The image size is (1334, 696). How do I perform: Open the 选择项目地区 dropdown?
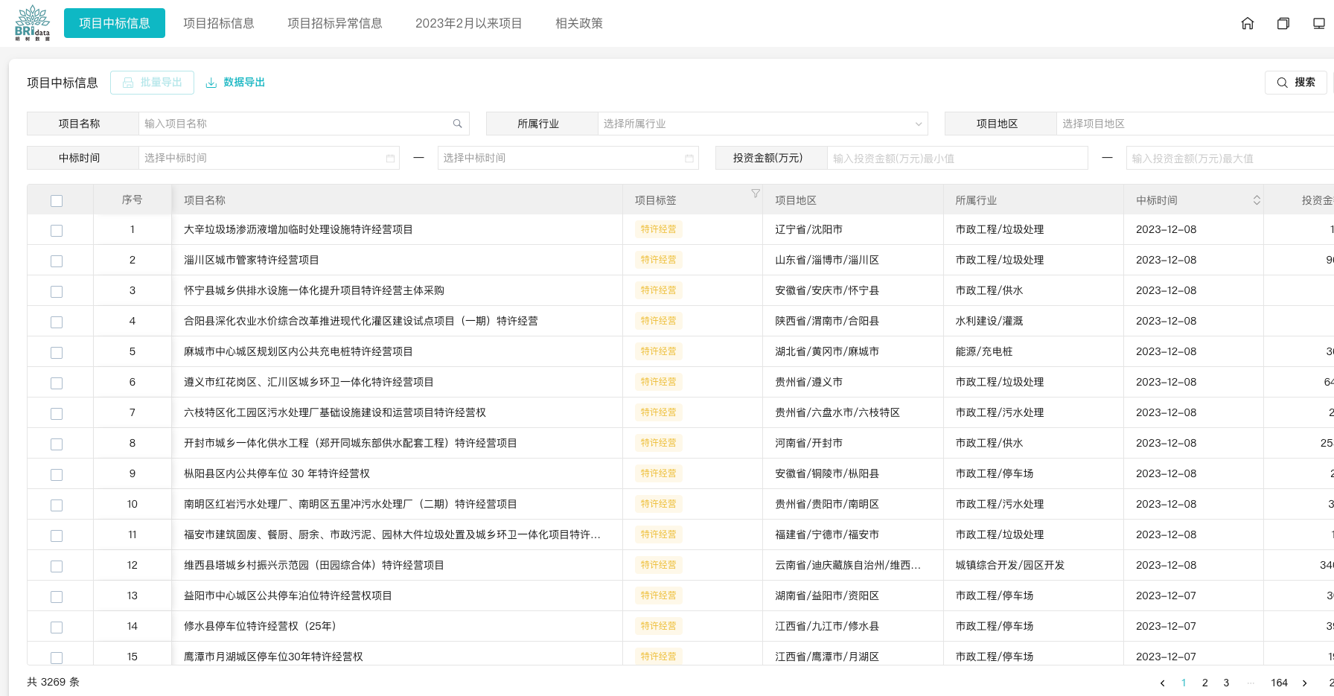click(1195, 124)
